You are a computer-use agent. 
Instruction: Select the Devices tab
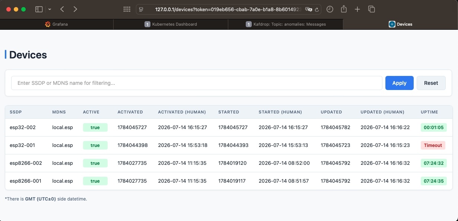[400, 24]
